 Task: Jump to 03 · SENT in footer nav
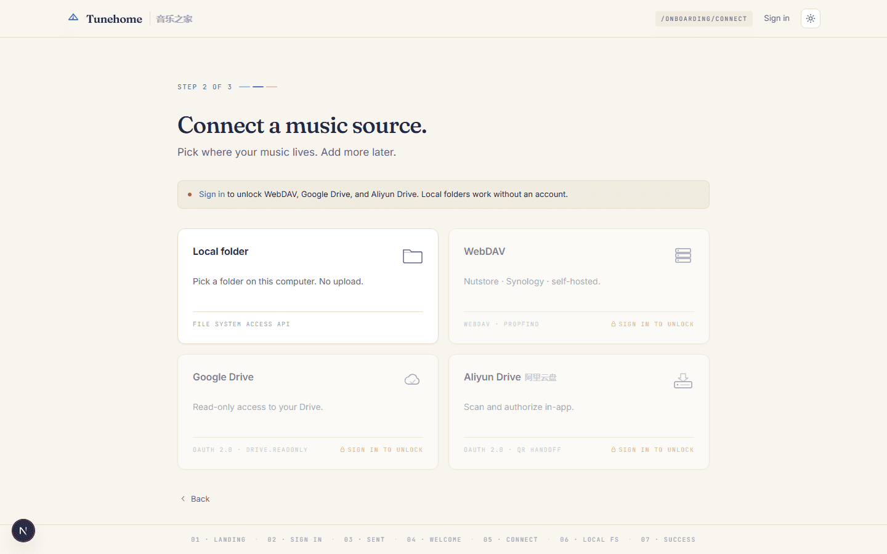(364, 540)
